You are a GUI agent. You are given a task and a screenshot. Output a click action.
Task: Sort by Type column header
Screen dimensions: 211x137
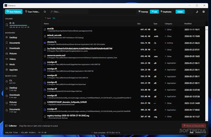point(155,23)
